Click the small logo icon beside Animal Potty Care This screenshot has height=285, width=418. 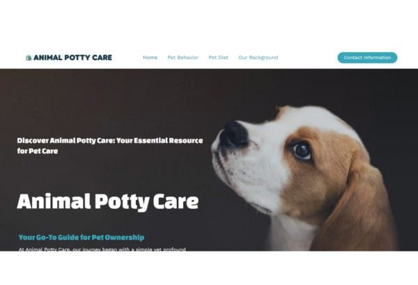[29, 58]
